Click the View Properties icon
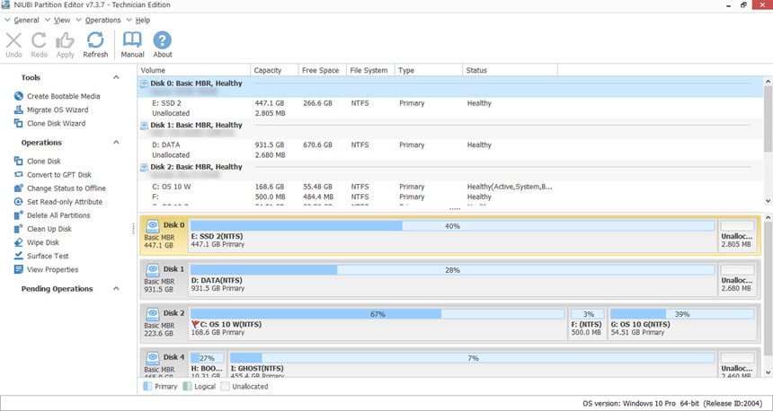 19,269
